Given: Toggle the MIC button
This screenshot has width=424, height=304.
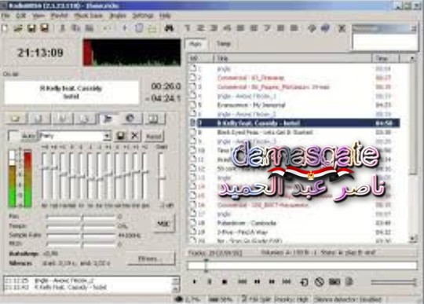Looking at the screenshot, I should pos(163,224).
